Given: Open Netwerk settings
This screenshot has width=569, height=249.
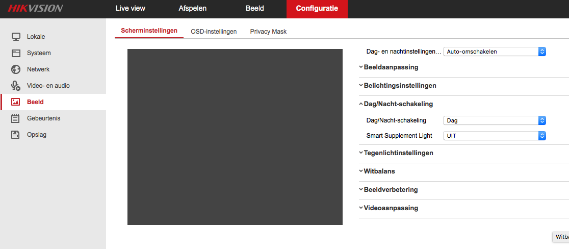Looking at the screenshot, I should (38, 69).
